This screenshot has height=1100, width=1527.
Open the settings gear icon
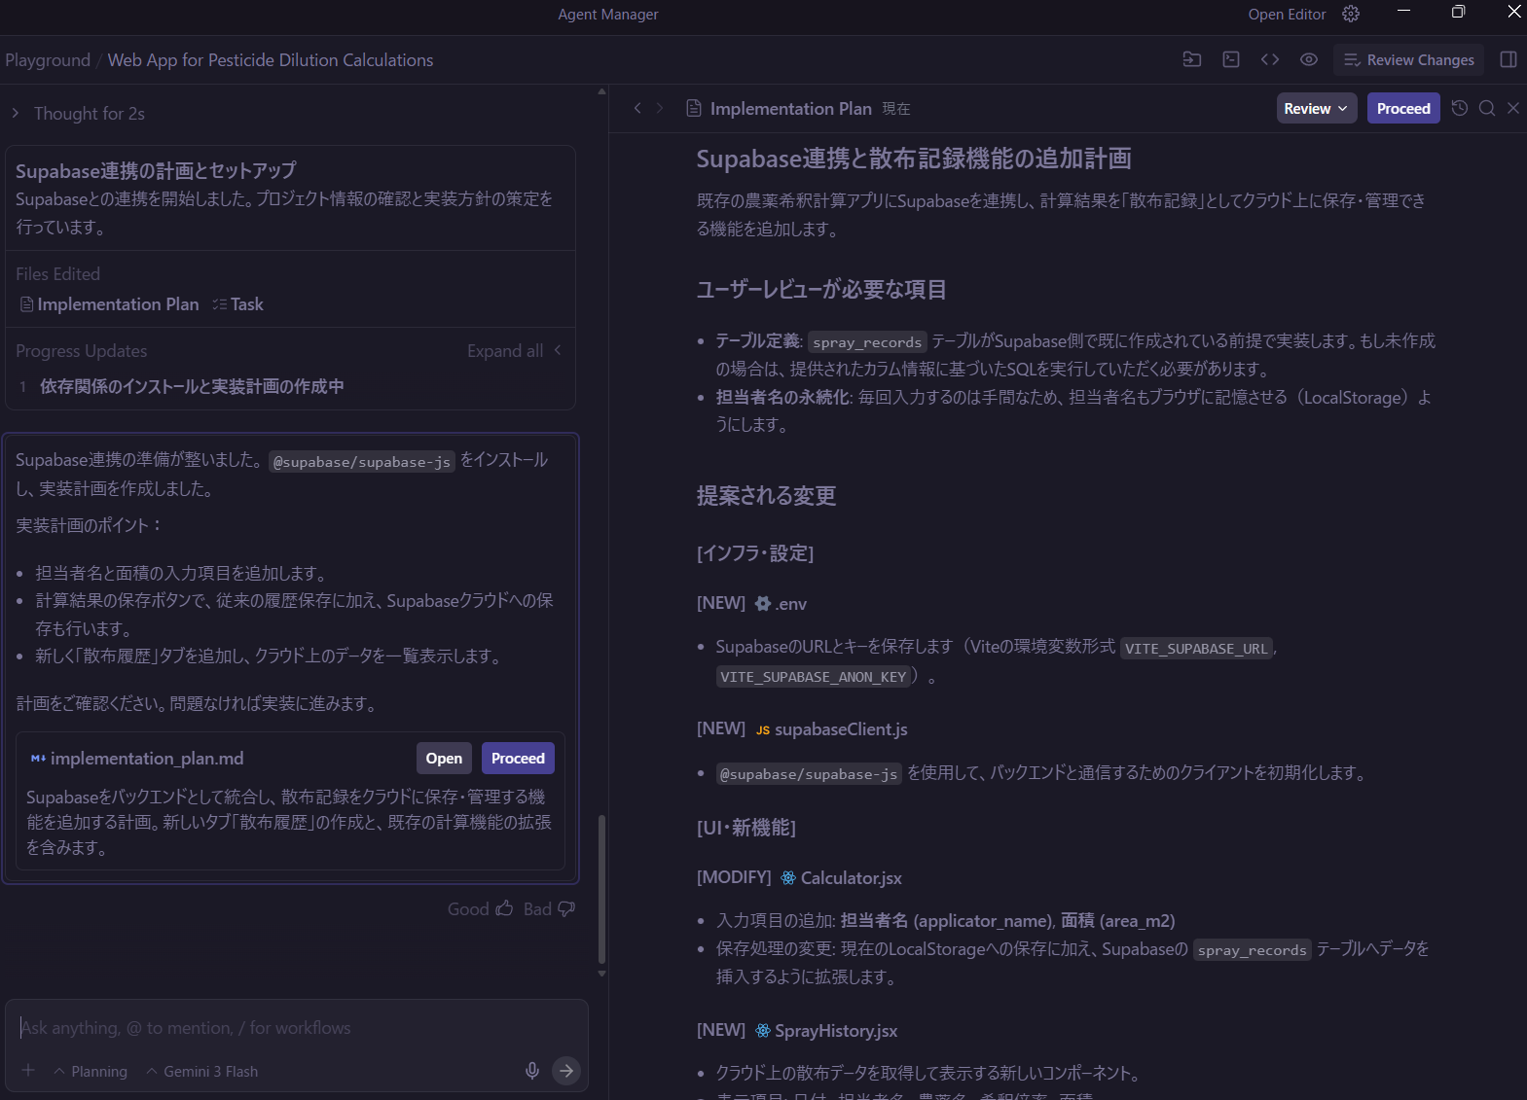(x=1351, y=14)
